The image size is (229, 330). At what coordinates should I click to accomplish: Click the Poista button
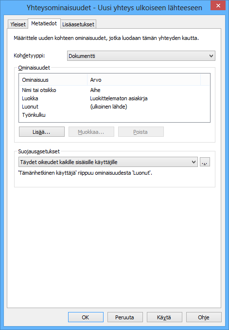pos(141,132)
